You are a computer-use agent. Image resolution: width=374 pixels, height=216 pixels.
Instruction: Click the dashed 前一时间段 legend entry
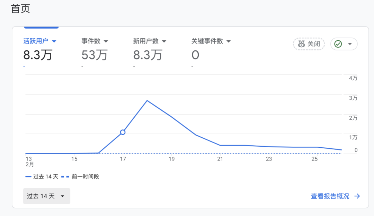click(x=80, y=177)
